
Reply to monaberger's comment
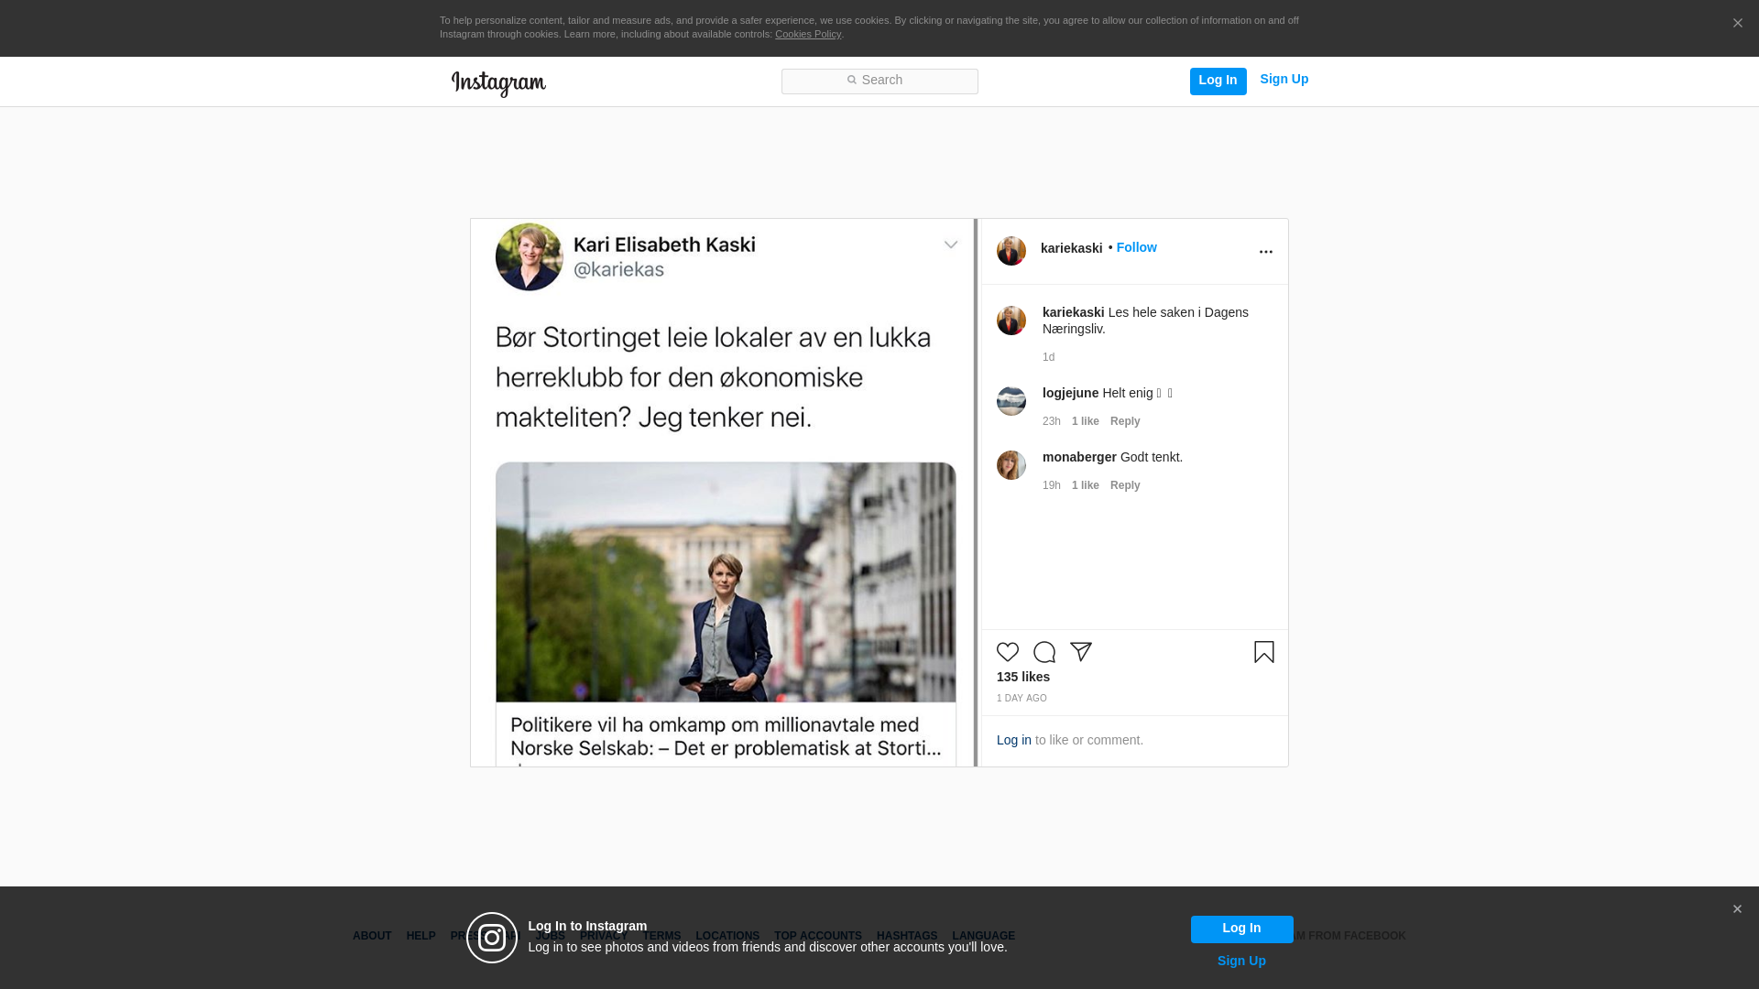pos(1125,485)
